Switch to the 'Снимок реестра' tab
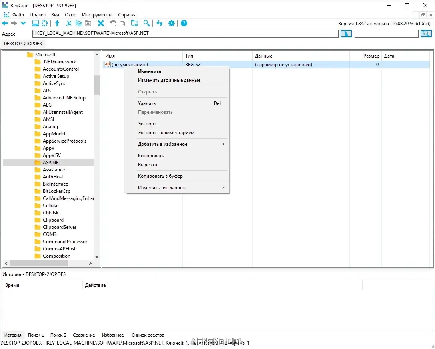 pyautogui.click(x=148, y=335)
